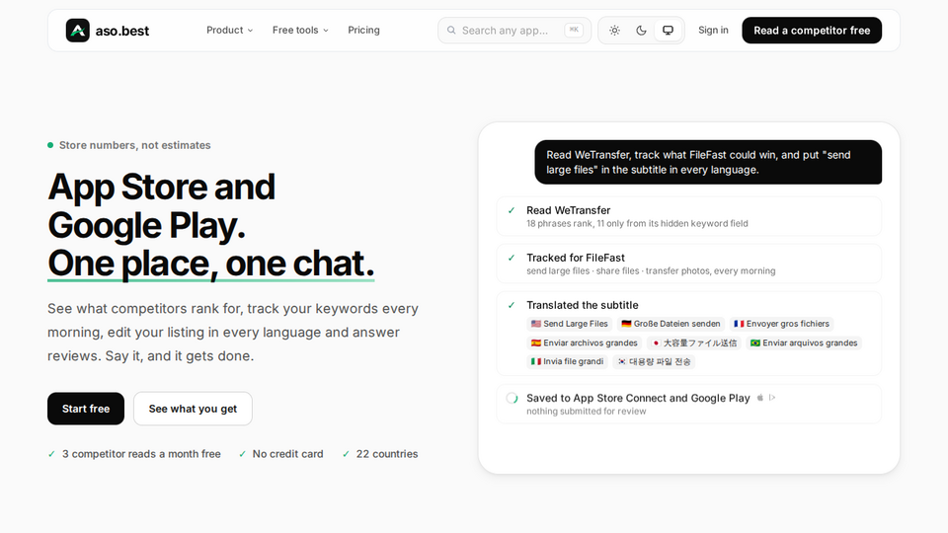Go to the Pricing page
Screen dimensions: 948x533
(x=364, y=31)
